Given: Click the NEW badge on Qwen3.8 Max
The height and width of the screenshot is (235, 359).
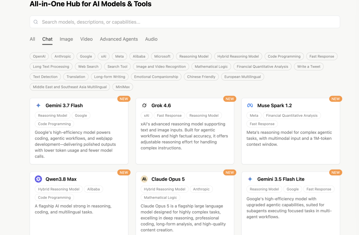Looking at the screenshot, I should pos(124,173).
